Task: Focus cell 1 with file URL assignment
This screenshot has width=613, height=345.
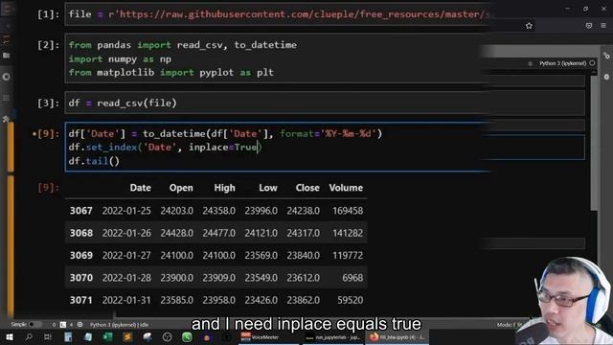Action: coord(278,14)
